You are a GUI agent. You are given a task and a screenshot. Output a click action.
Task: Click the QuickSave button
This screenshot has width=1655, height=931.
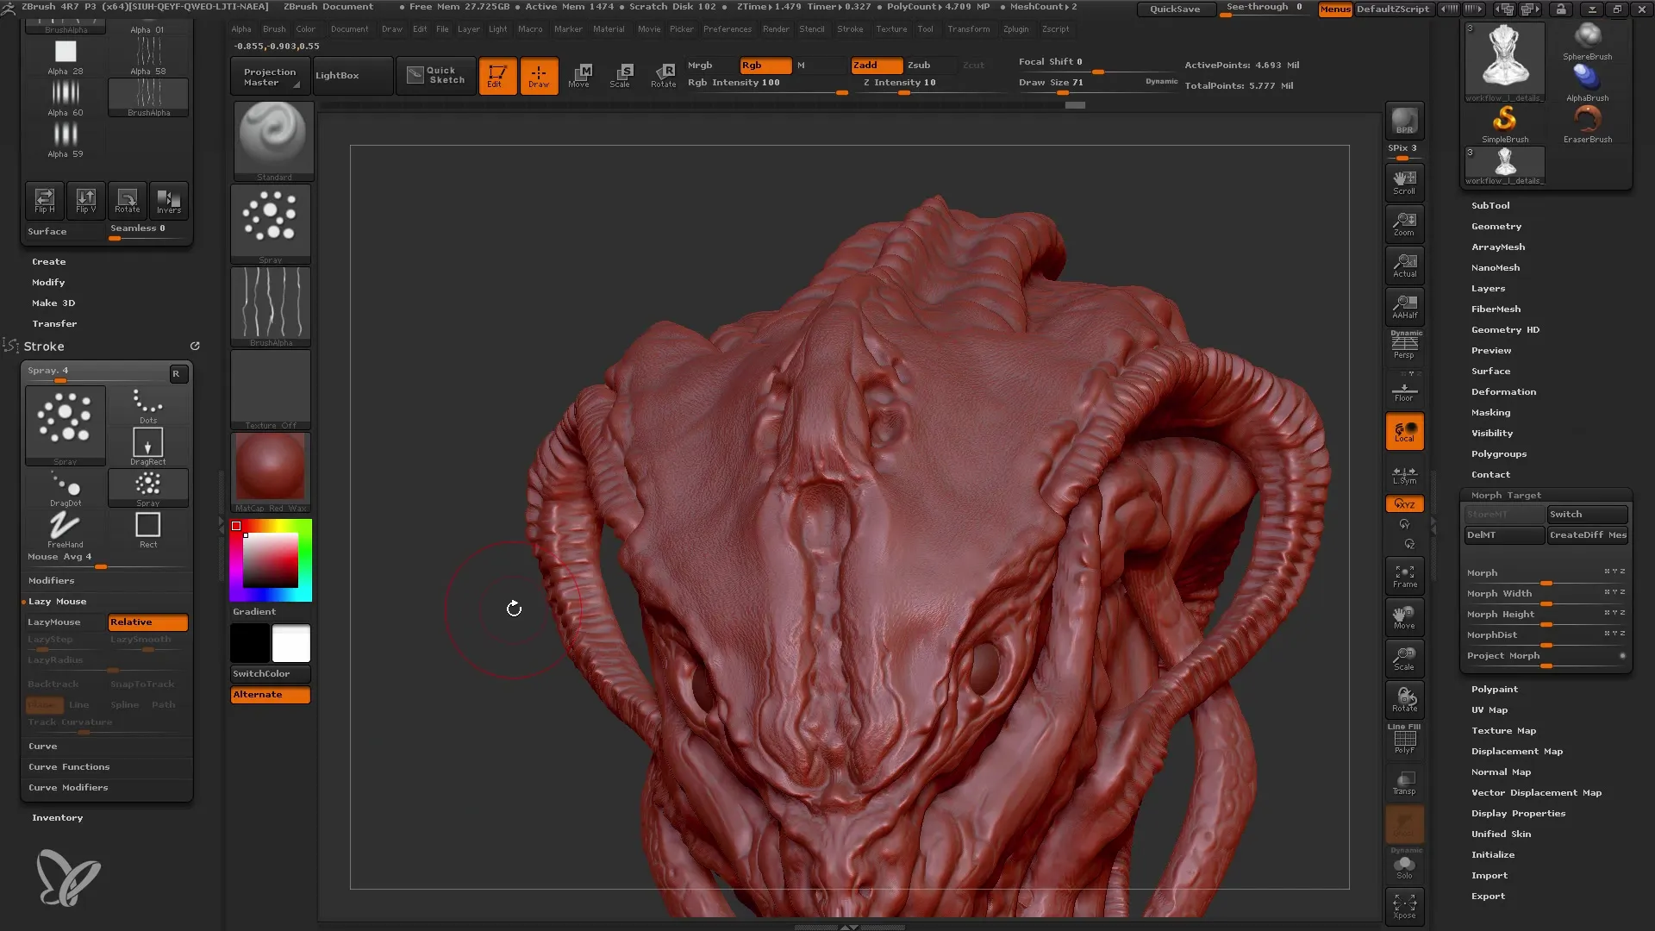tap(1176, 8)
